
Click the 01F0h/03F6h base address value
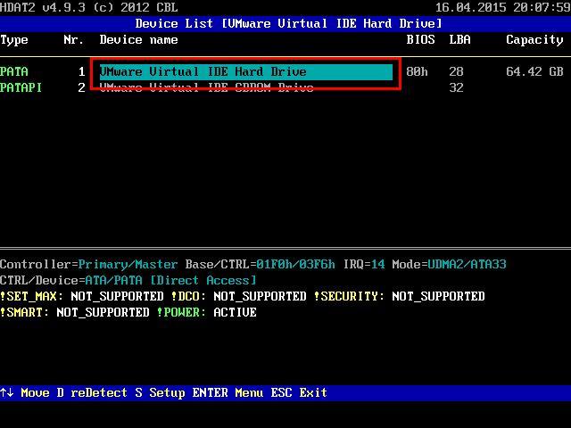(x=295, y=264)
